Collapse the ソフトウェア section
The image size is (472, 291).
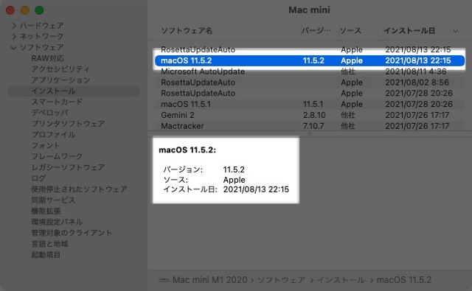click(13, 47)
